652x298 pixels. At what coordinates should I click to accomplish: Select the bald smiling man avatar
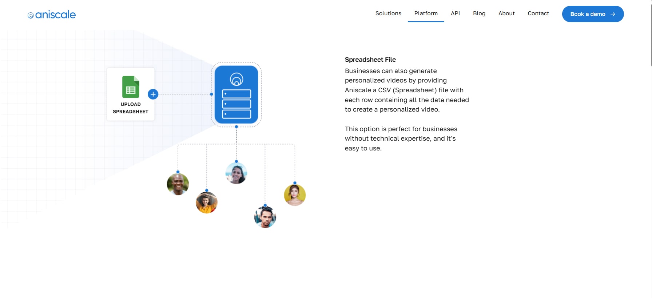(x=178, y=184)
